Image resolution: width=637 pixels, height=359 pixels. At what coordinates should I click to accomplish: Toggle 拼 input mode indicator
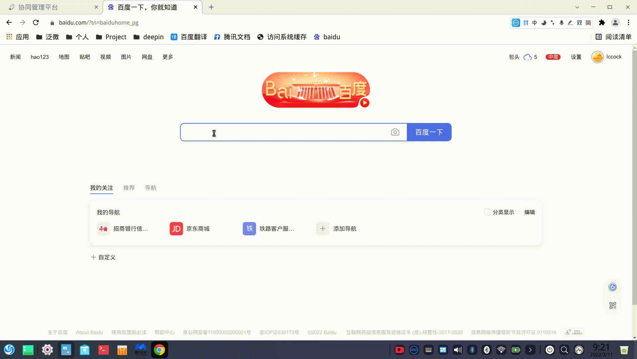pos(525,23)
